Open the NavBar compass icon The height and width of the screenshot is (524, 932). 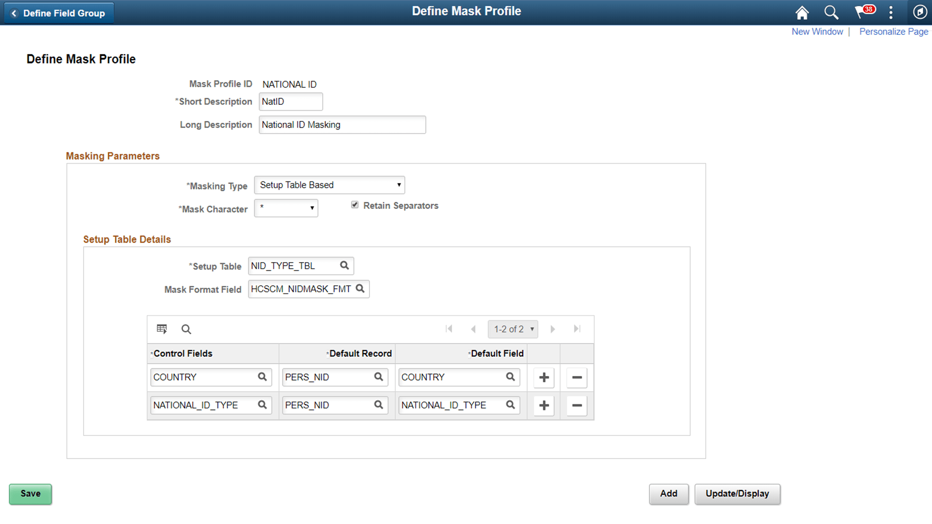click(x=920, y=12)
